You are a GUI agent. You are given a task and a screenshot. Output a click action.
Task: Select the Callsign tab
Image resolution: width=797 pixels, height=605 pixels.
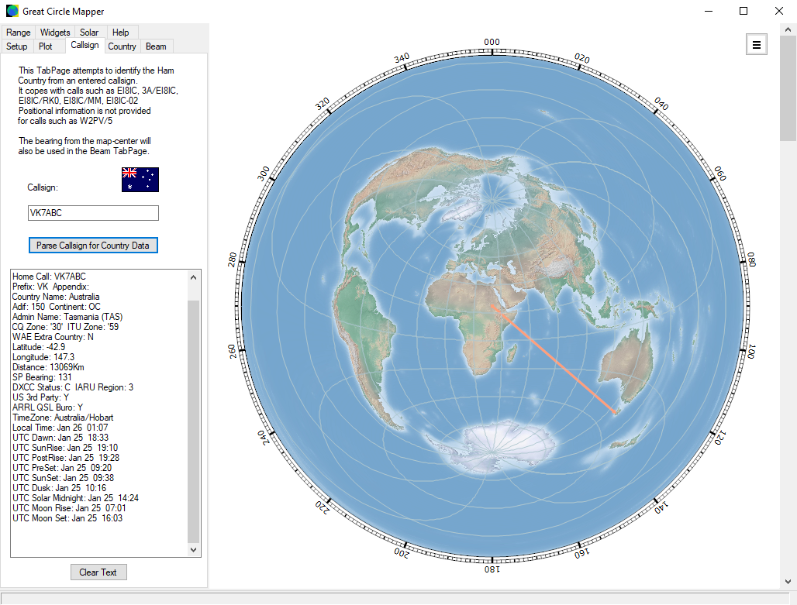tap(85, 45)
